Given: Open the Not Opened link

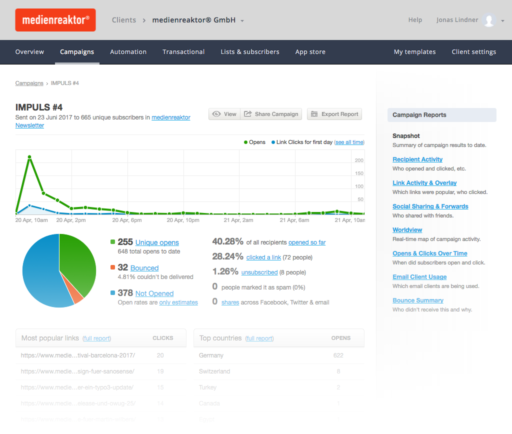Looking at the screenshot, I should coord(154,293).
